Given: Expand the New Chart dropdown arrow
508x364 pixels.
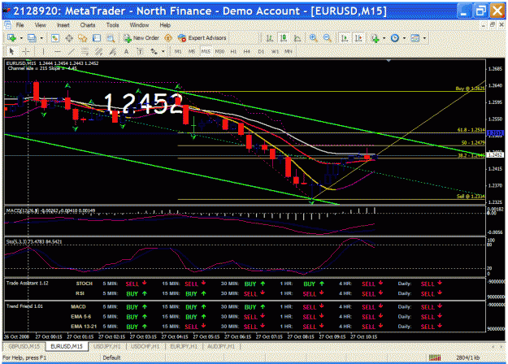Looking at the screenshot, I should coord(21,38).
